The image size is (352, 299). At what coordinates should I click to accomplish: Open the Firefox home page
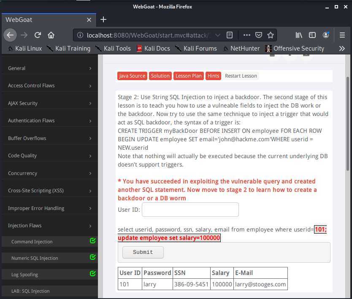pyautogui.click(x=51, y=35)
